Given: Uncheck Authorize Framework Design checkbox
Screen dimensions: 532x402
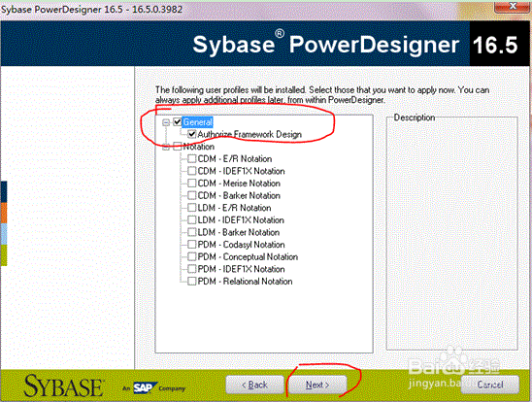Looking at the screenshot, I should [x=192, y=134].
